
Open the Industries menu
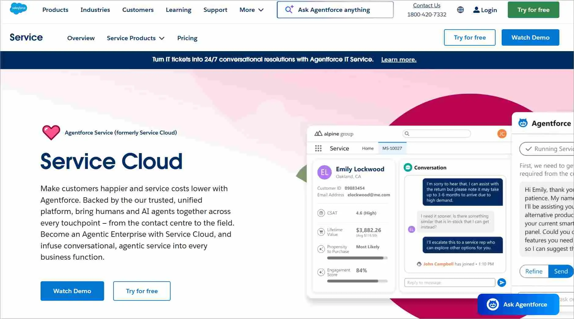(x=95, y=10)
